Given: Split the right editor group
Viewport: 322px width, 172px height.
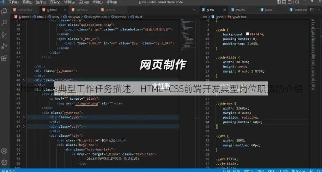Looking at the screenshot, I should 312,9.
